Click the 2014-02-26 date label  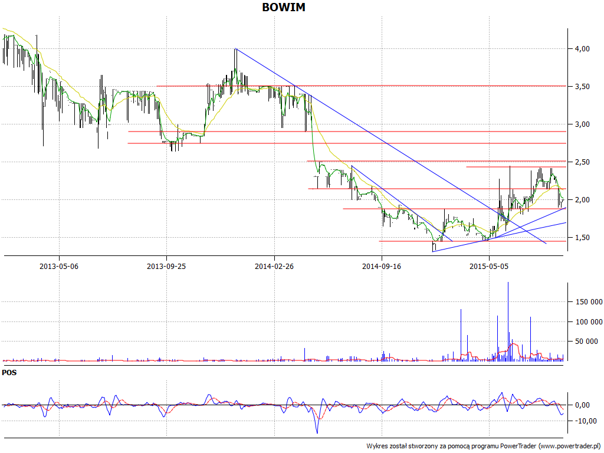(x=274, y=266)
